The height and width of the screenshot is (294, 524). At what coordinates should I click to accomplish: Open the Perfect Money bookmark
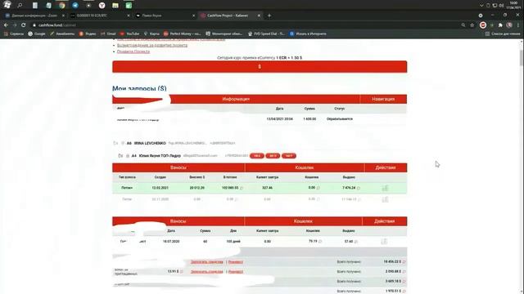[182, 33]
